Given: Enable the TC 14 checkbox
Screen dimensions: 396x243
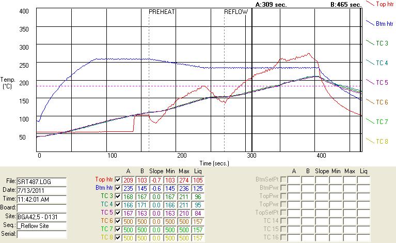Looking at the screenshot, I should coord(283,221).
